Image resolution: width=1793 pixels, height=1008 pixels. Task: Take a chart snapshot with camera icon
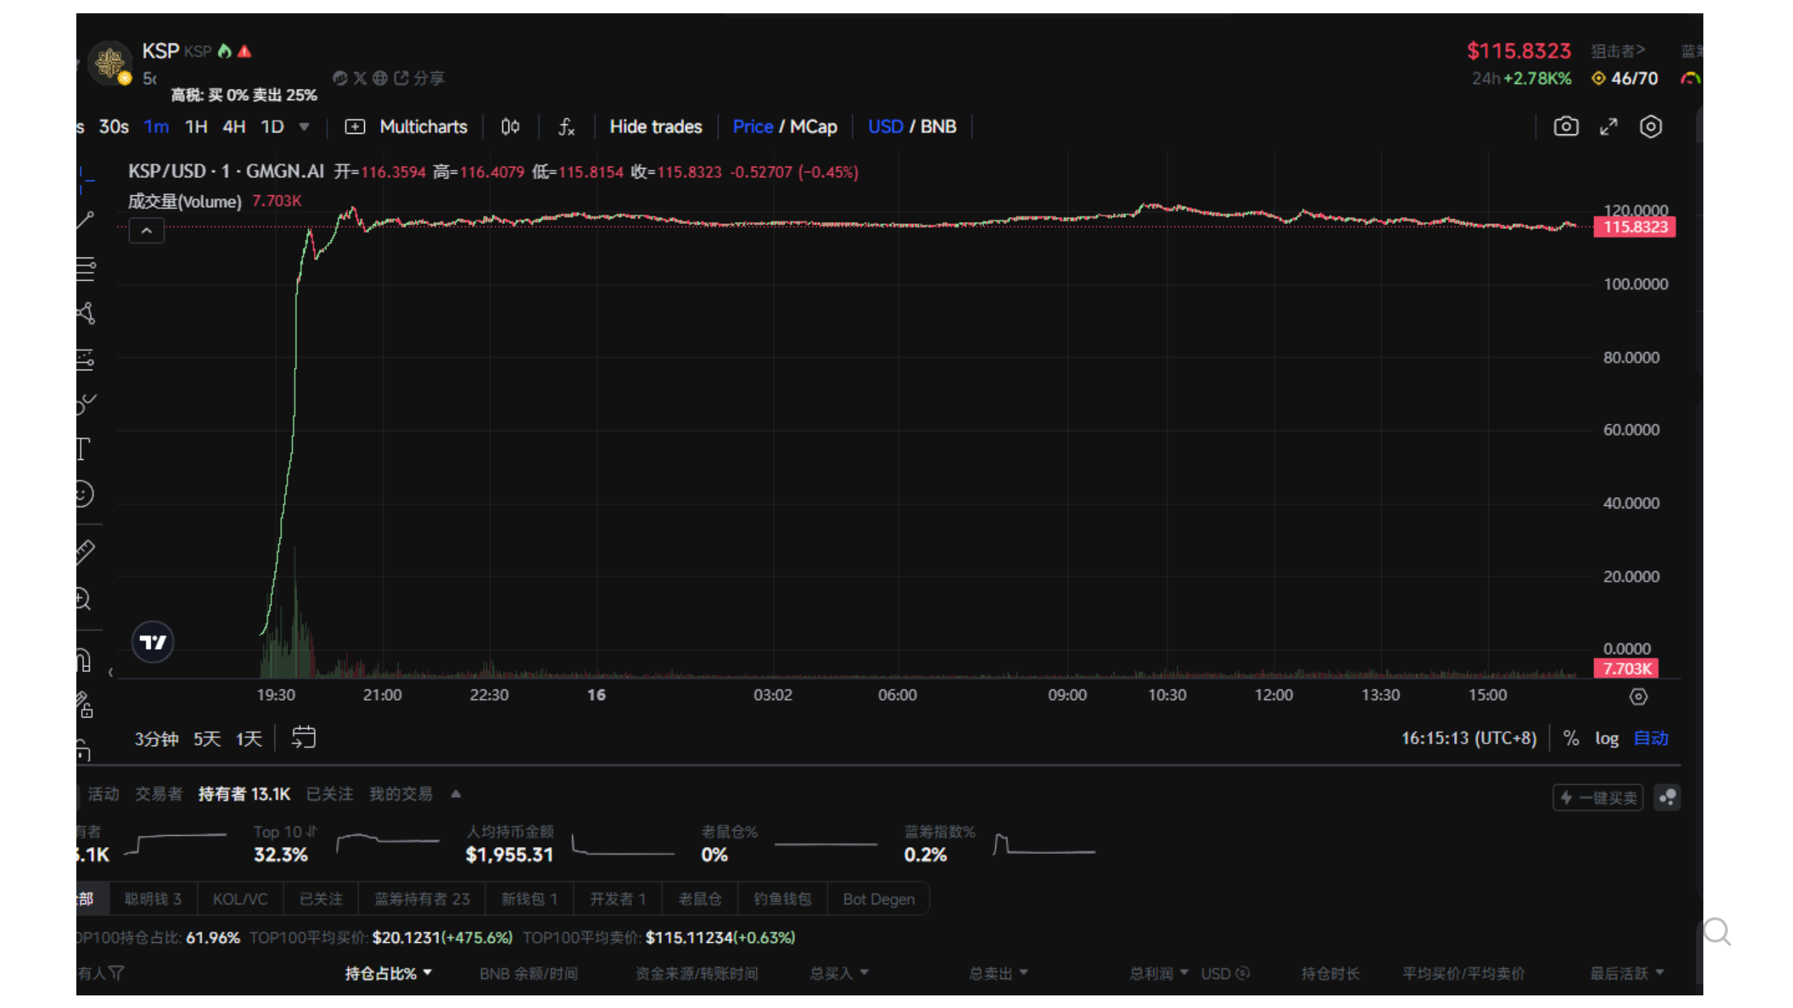[x=1565, y=127]
